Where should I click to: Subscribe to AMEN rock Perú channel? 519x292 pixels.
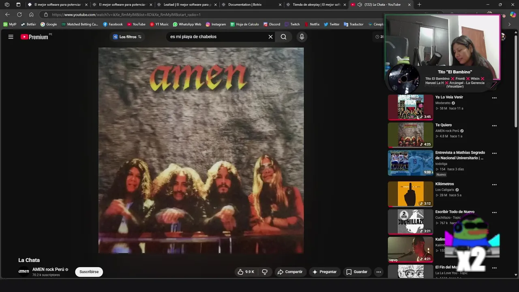point(89,272)
